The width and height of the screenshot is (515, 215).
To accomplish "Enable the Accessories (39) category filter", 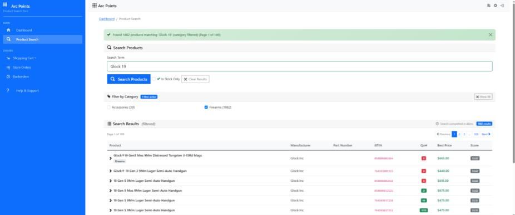I will click(108, 107).
